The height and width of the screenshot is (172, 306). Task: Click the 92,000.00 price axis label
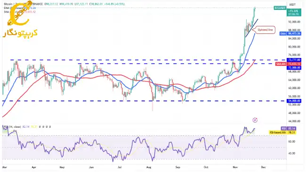tap(294, 22)
